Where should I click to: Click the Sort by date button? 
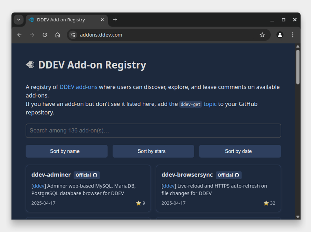point(240,151)
